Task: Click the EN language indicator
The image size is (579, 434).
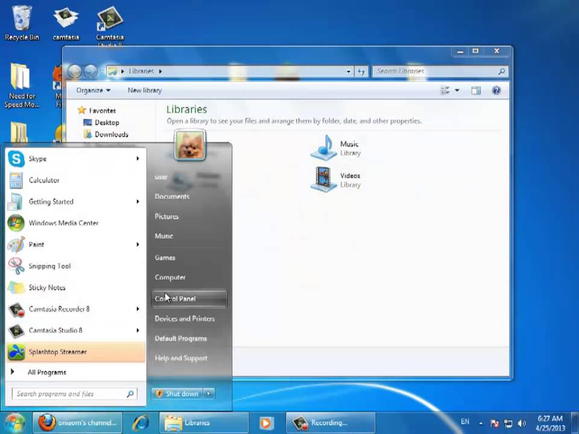Action: 465,421
